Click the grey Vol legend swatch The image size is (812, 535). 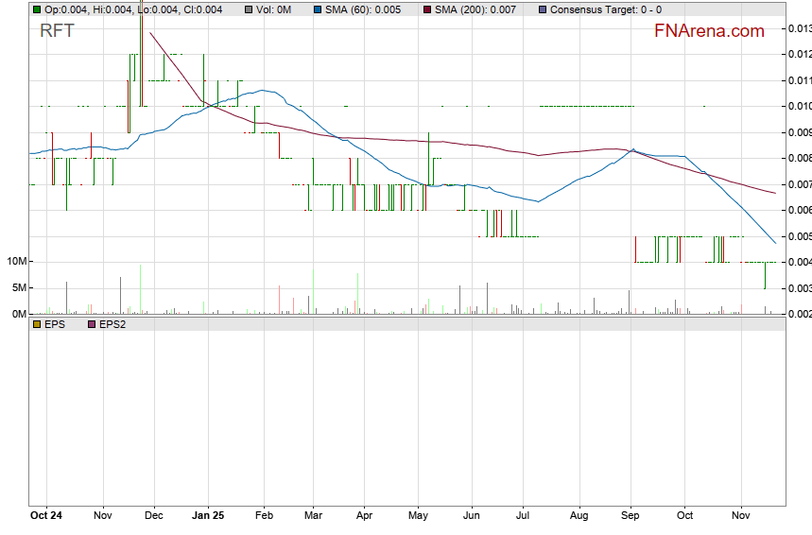pyautogui.click(x=249, y=9)
